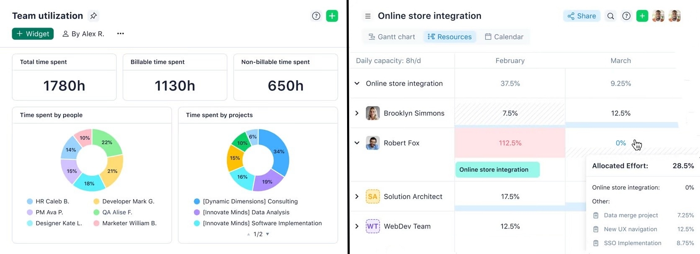Click QA Alise F. legend swatch

pyautogui.click(x=96, y=212)
